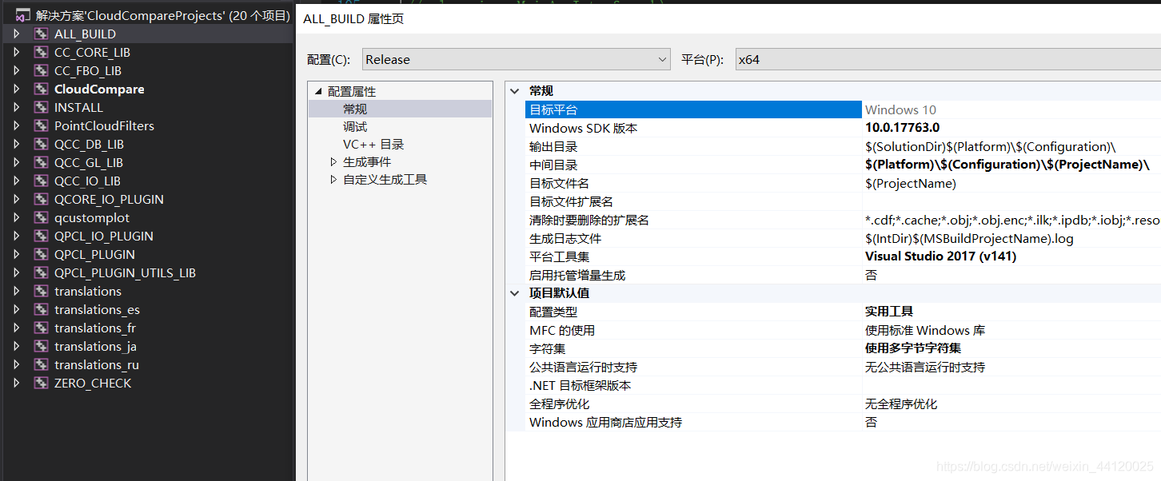Click the 中间目录 path value

point(1007,165)
